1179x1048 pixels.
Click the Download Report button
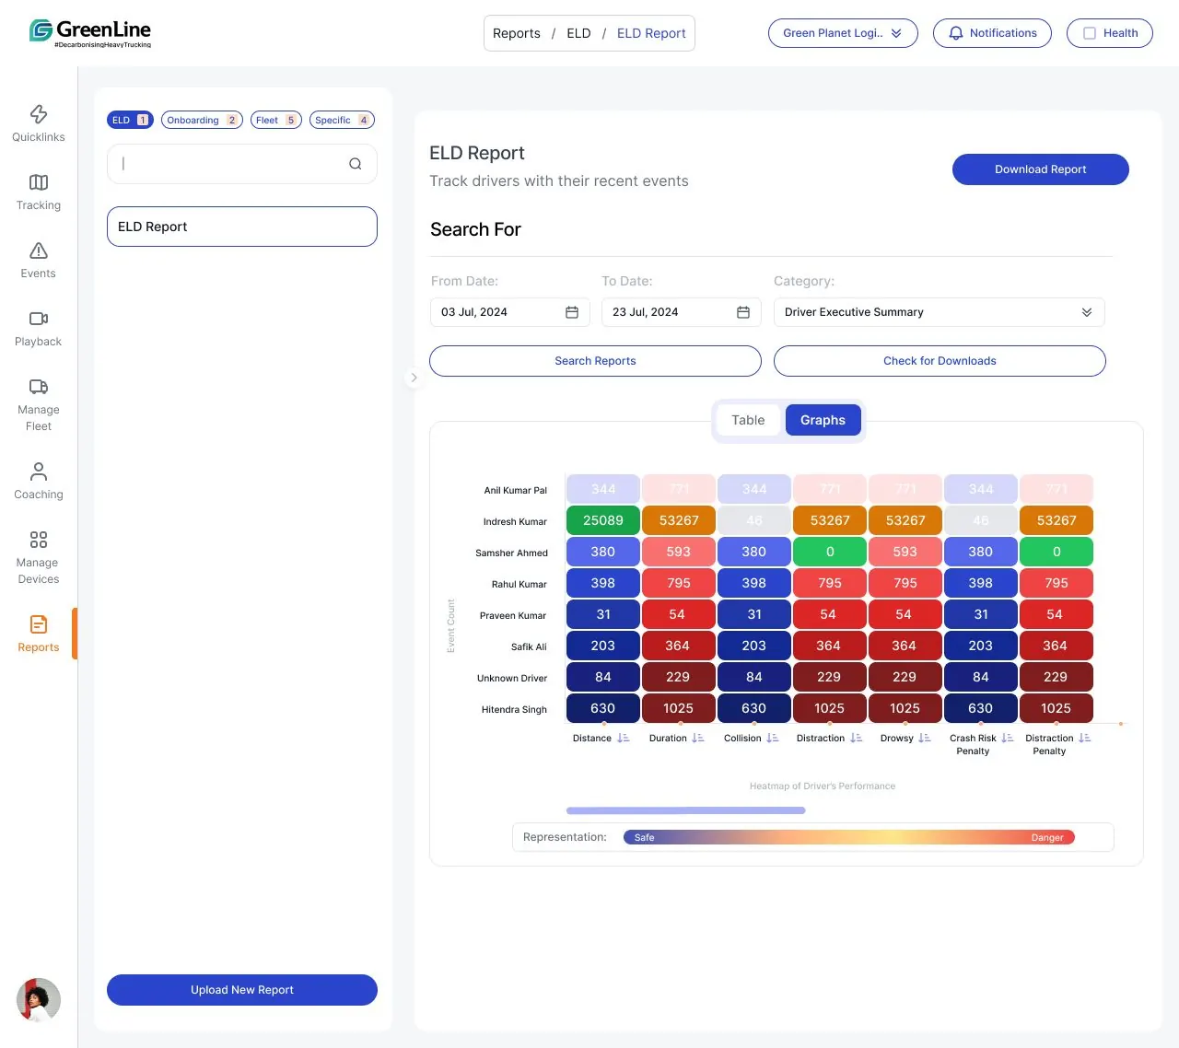click(1040, 169)
